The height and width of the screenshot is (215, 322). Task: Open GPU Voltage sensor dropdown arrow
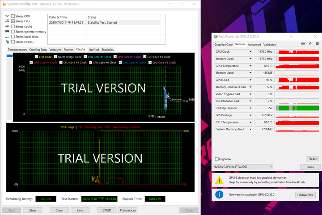click(250, 115)
